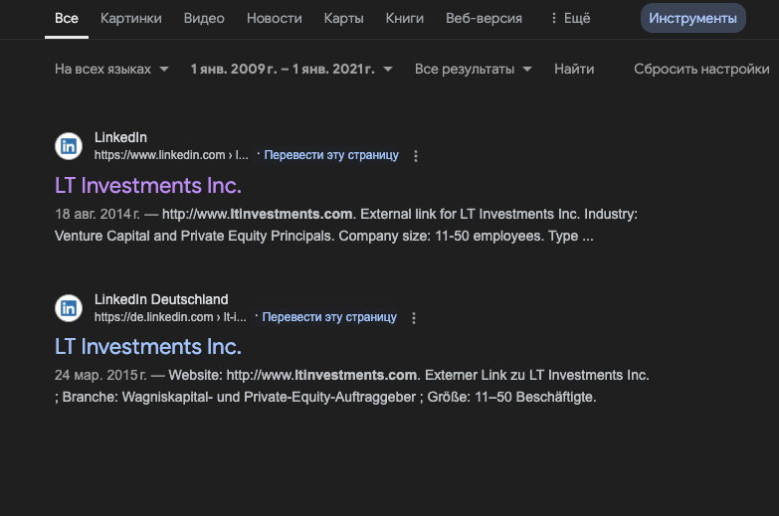
Task: Switch to the Новости tab
Action: (x=275, y=18)
